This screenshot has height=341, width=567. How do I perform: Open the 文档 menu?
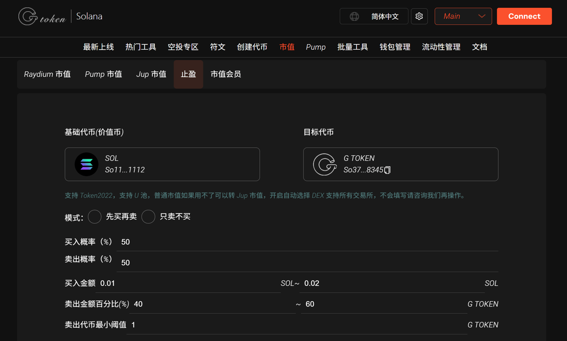click(x=479, y=47)
